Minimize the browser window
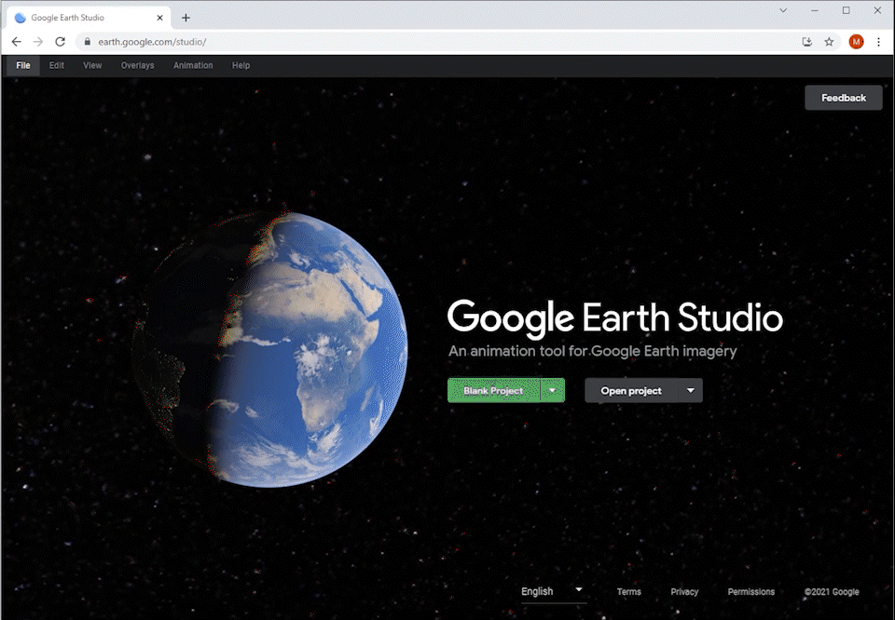895x620 pixels. click(815, 10)
